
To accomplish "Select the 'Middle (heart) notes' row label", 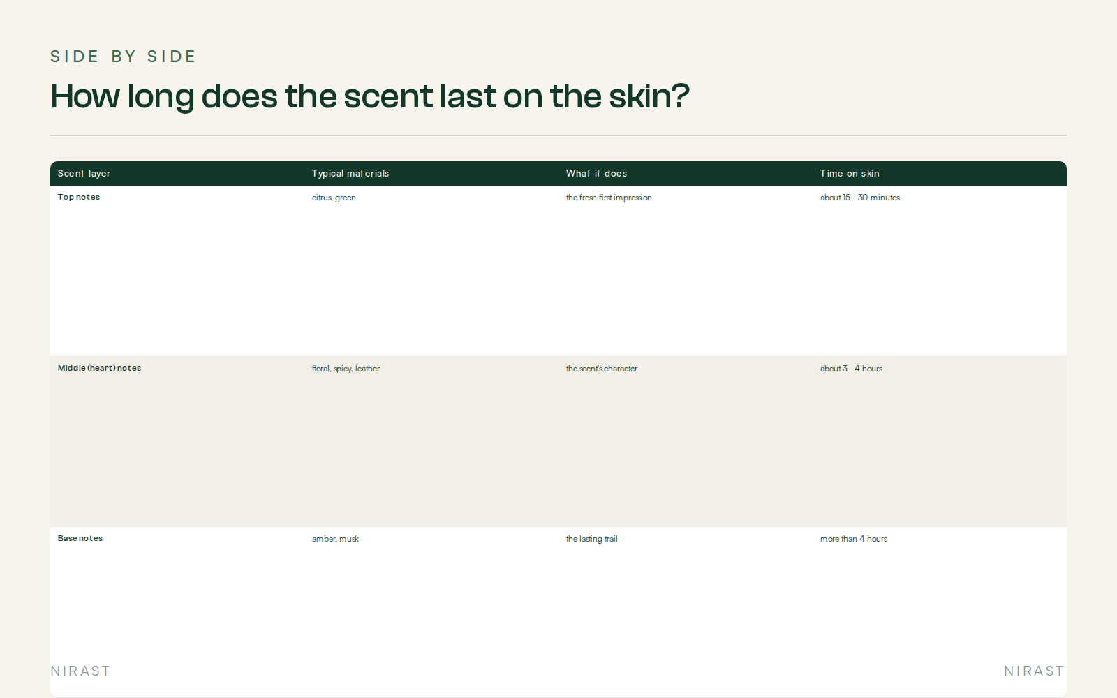I will pyautogui.click(x=99, y=368).
